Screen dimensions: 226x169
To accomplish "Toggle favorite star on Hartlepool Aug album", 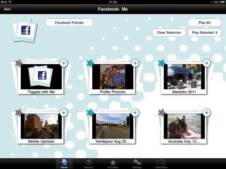I will tap(90, 113).
